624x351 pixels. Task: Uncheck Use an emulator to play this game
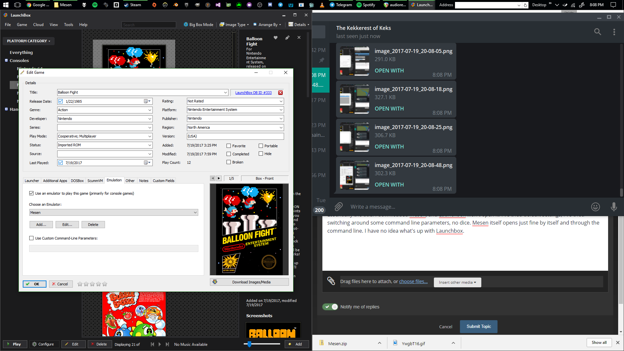31,193
